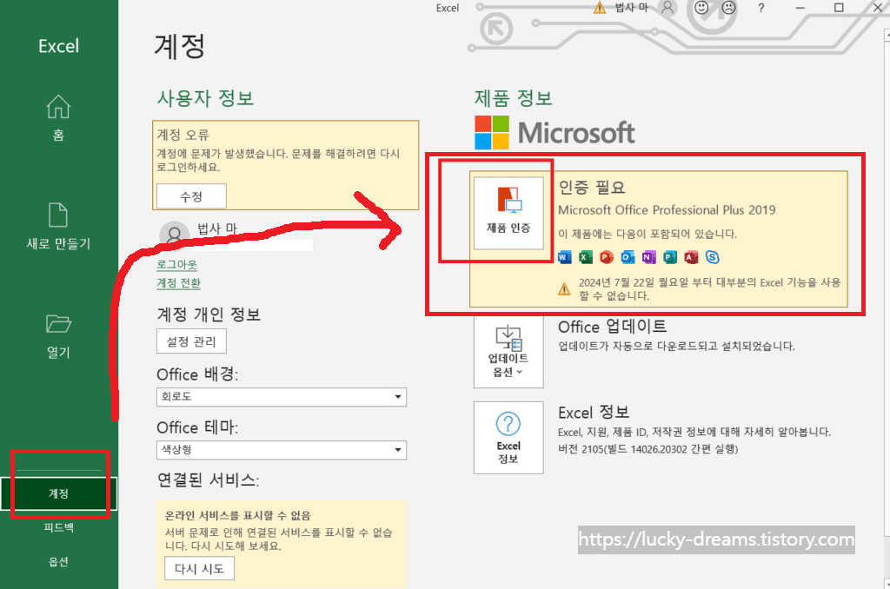Click the Excel app icon in product list
This screenshot has height=589, width=890.
coord(586,257)
